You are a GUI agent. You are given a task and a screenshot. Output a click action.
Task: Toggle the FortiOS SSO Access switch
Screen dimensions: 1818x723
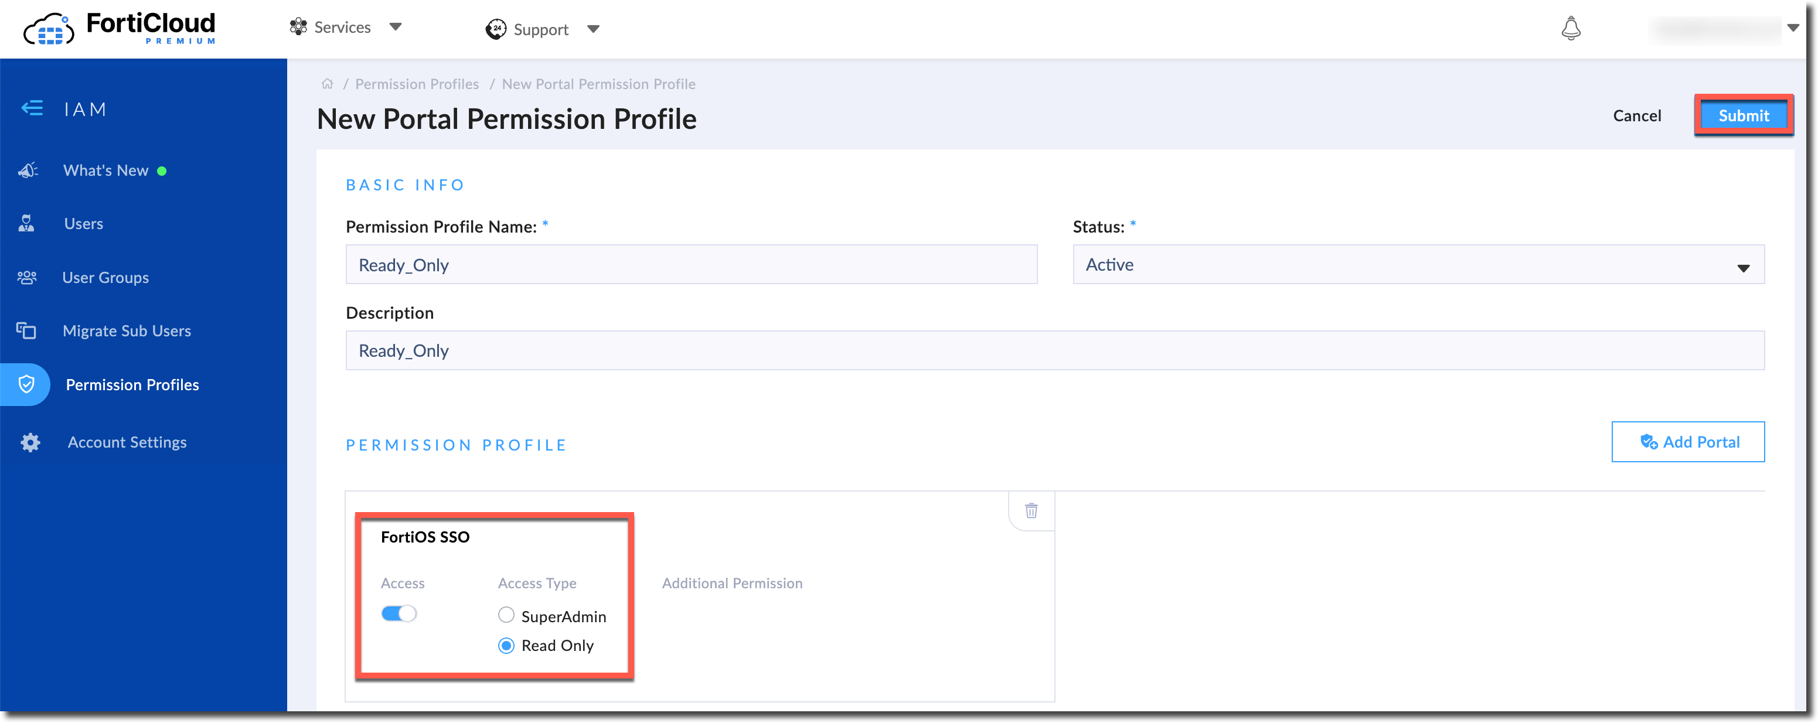coord(399,613)
